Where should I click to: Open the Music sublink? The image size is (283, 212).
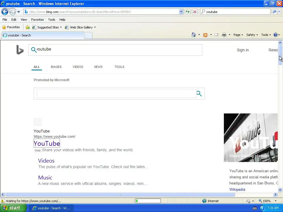(x=45, y=177)
